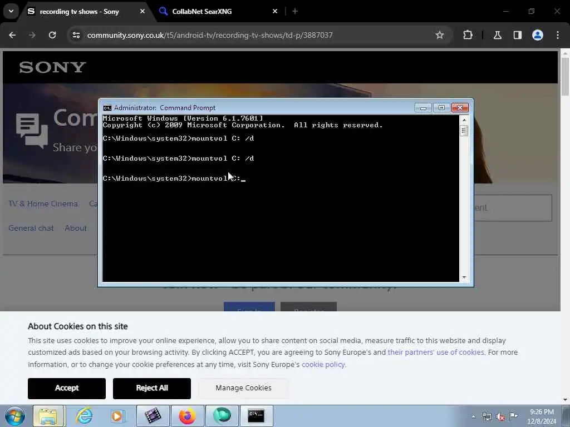Launch Internet Explorer from taskbar

[84, 416]
